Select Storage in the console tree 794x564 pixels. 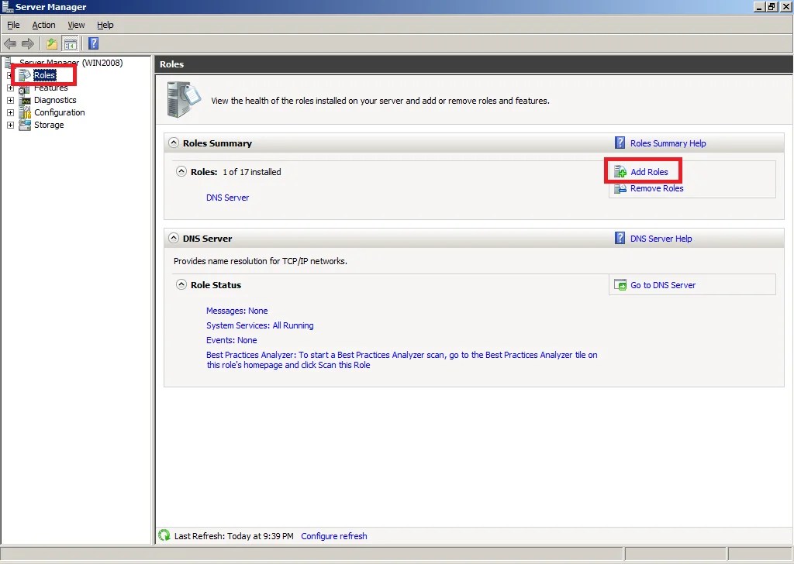tap(49, 125)
